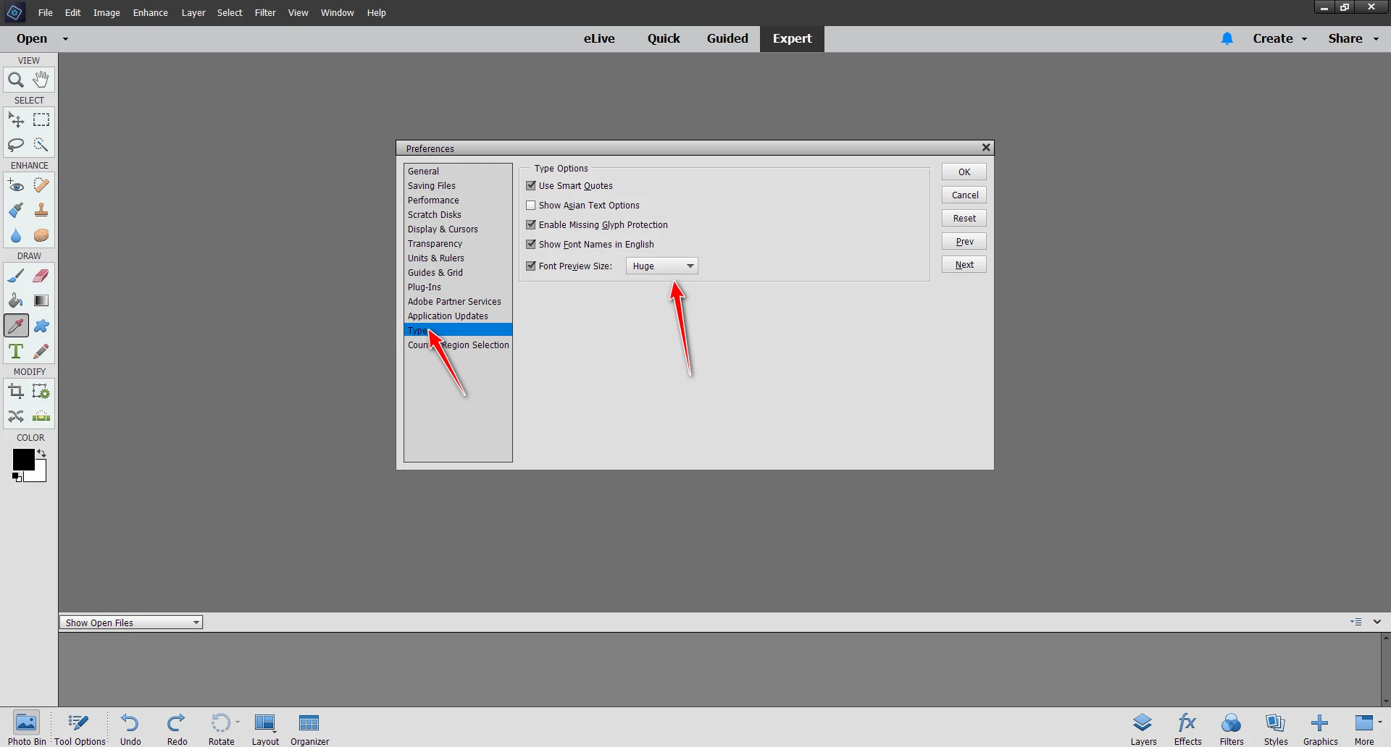Image resolution: width=1391 pixels, height=747 pixels.
Task: Select the Rectangular Marquee tool
Action: point(41,119)
